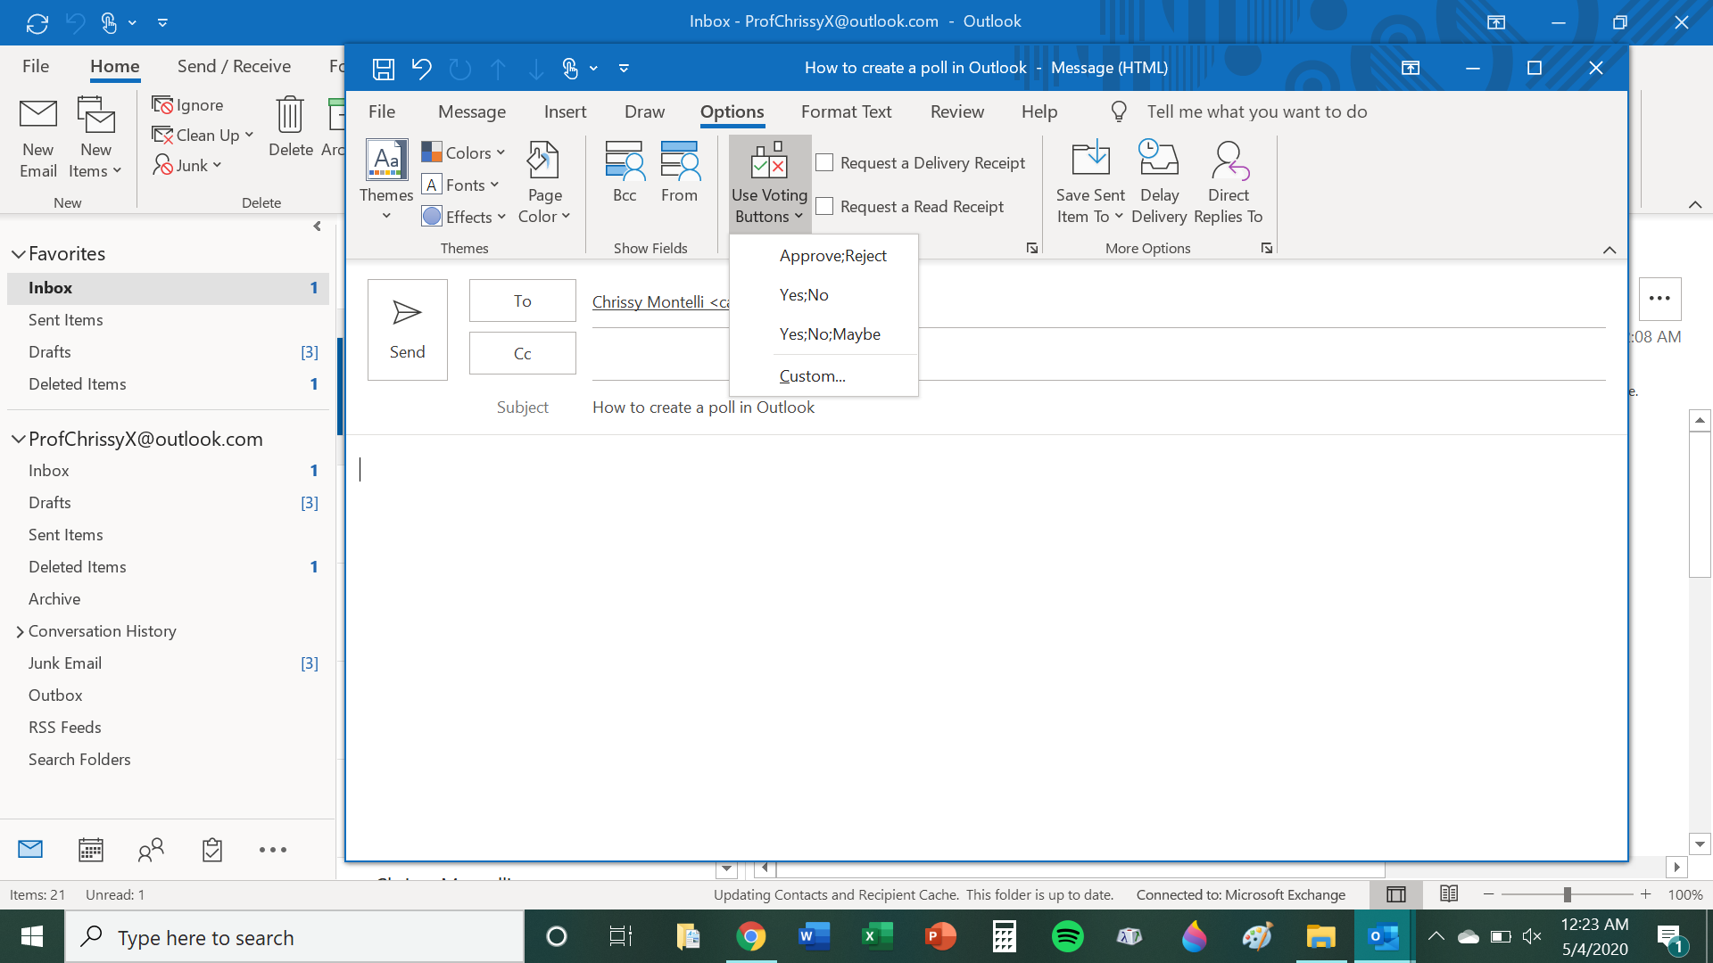Launch Excel from the taskbar
This screenshot has width=1713, height=963.
tap(877, 936)
